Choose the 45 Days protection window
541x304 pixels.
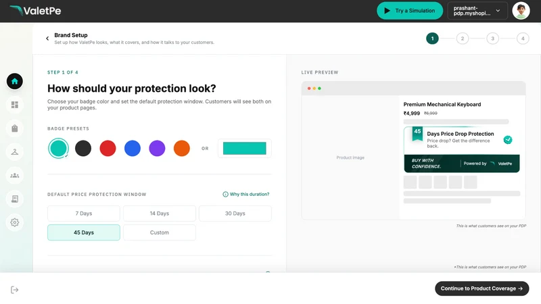tap(84, 232)
